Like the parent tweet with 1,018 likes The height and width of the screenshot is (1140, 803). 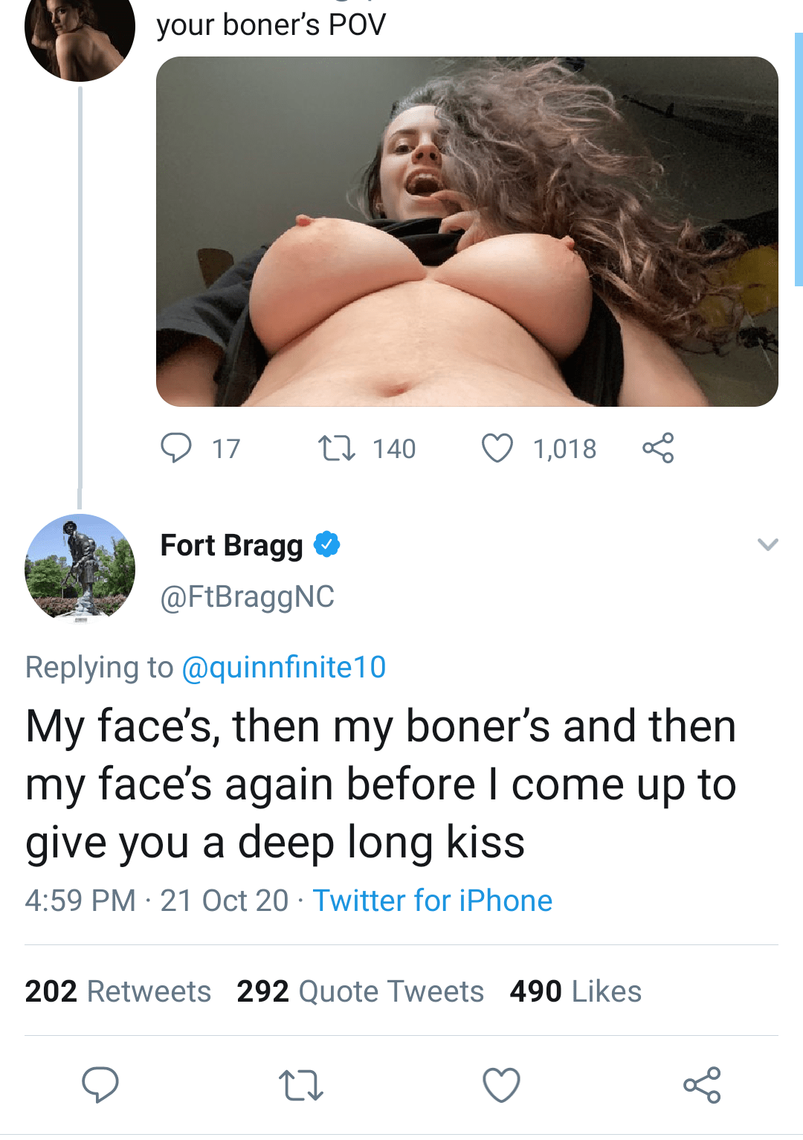(x=497, y=448)
